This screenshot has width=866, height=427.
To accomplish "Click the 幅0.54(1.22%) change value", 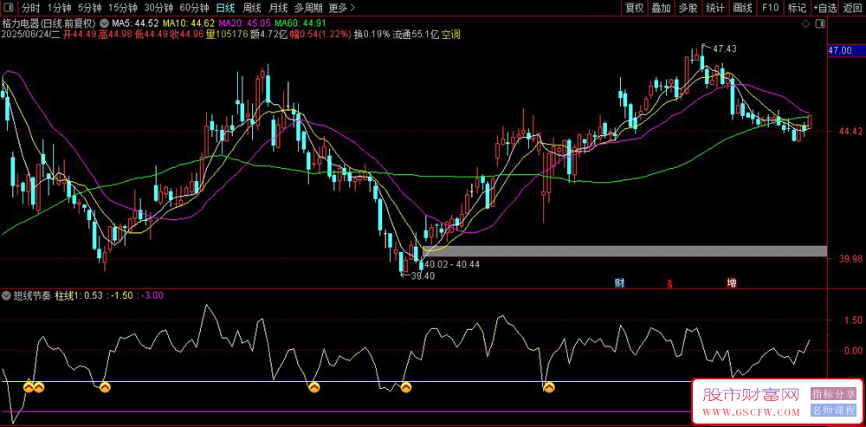I will coord(320,35).
